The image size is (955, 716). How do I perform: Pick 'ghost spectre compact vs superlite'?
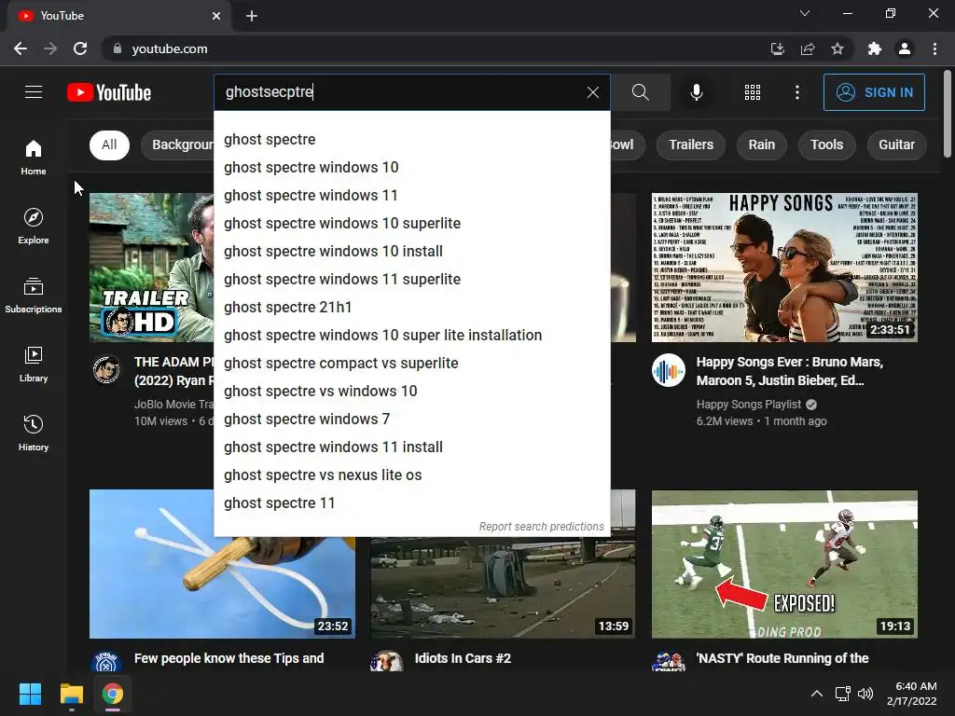(x=412, y=364)
